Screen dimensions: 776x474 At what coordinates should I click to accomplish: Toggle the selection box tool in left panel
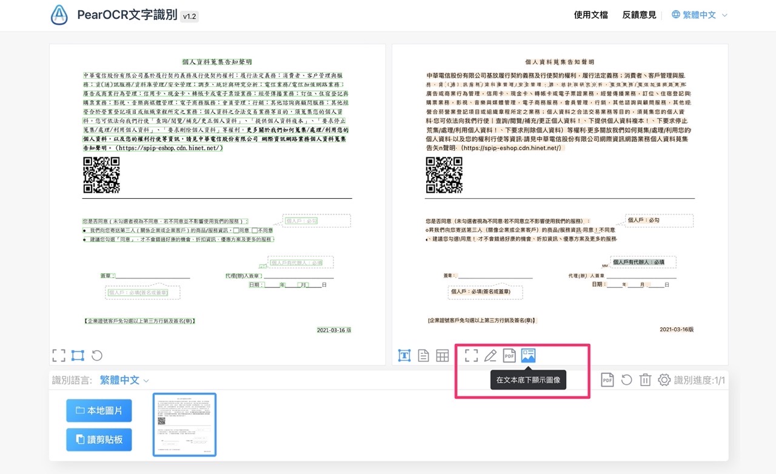[x=78, y=356]
